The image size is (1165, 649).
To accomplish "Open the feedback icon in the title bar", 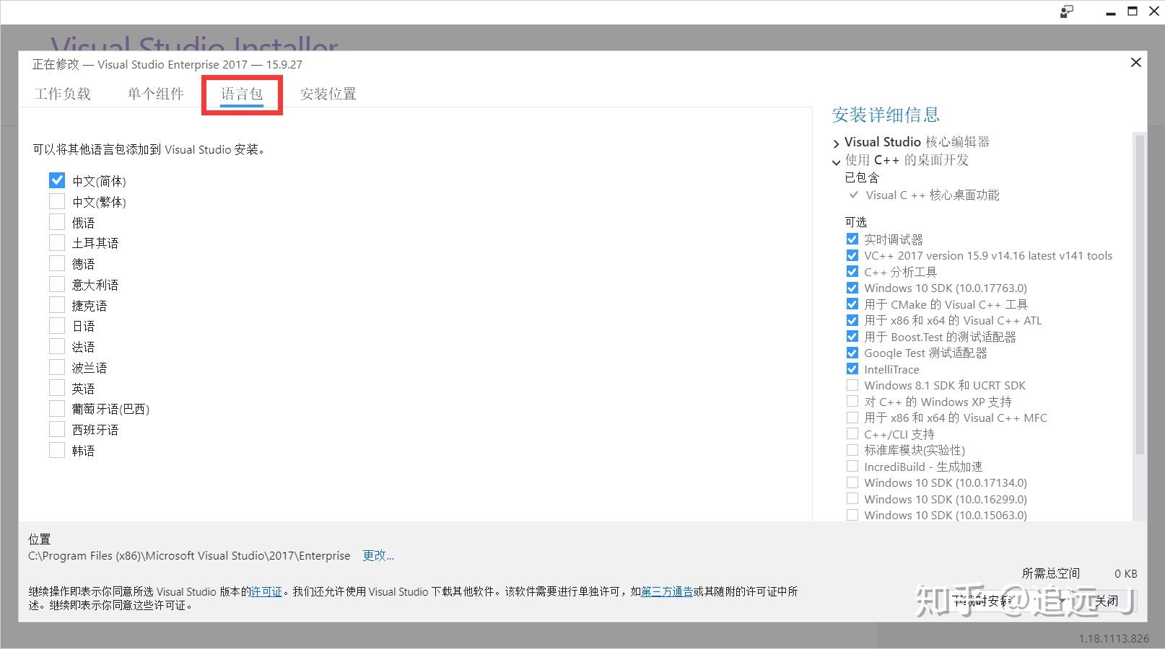I will 1067,12.
